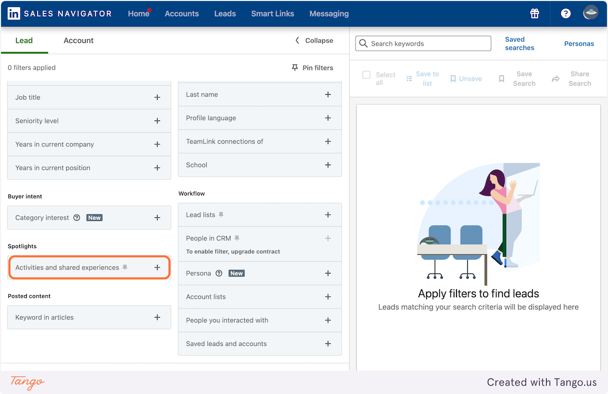This screenshot has height=394, width=608.
Task: Click the Share Search label
Action: (x=580, y=78)
